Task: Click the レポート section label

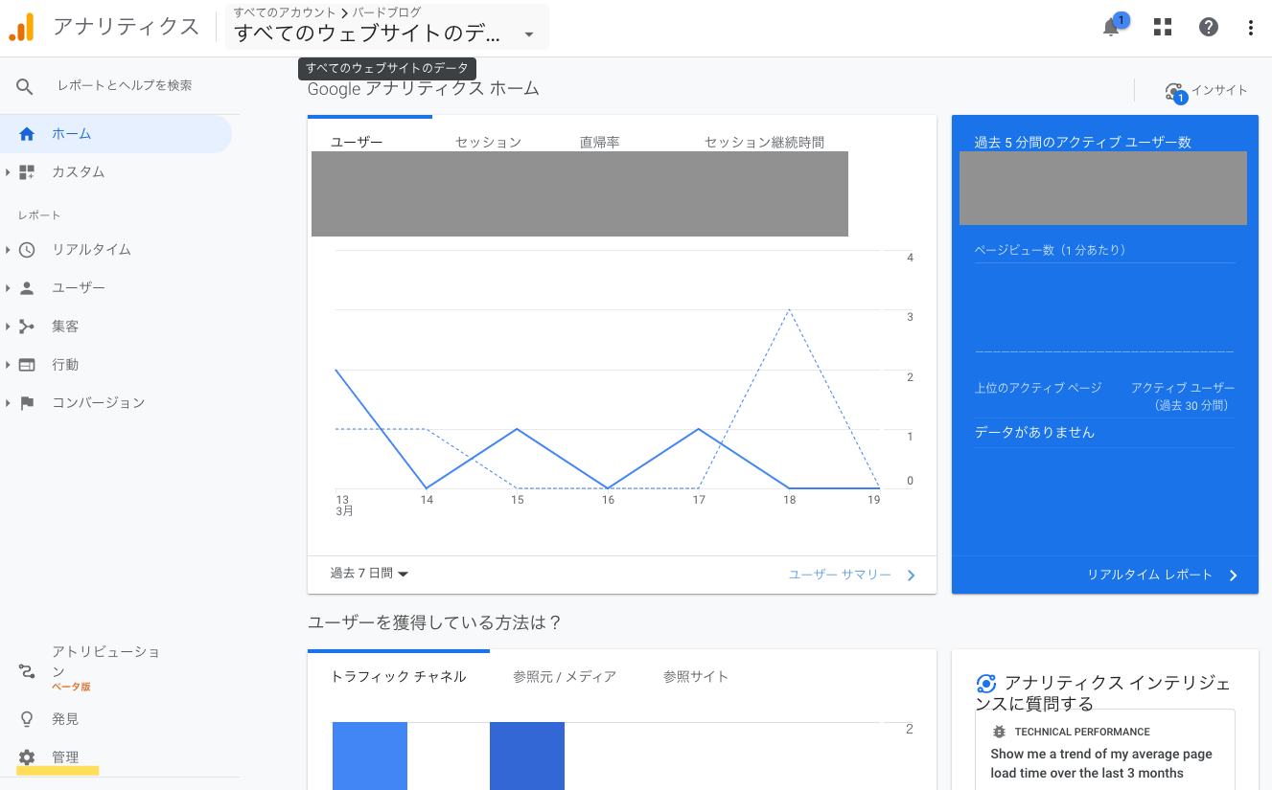Action: click(39, 215)
